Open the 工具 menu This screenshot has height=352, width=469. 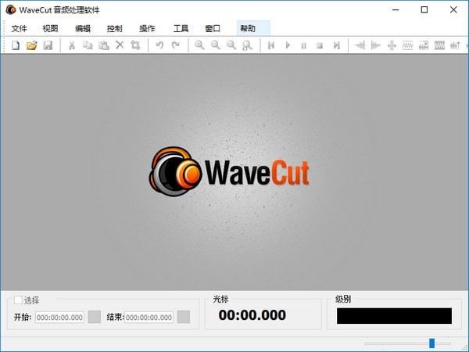pyautogui.click(x=181, y=28)
